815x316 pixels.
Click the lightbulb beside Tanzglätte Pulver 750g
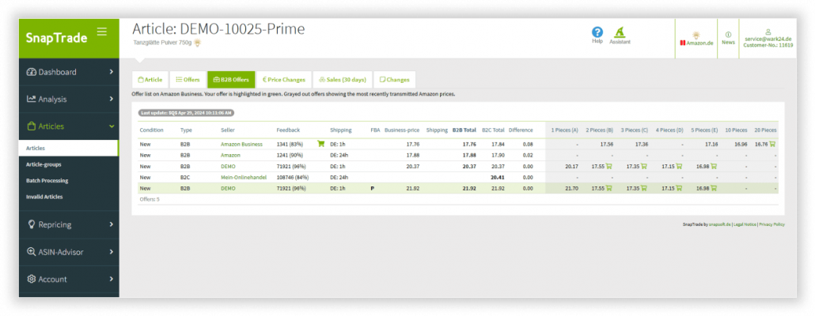tap(197, 43)
